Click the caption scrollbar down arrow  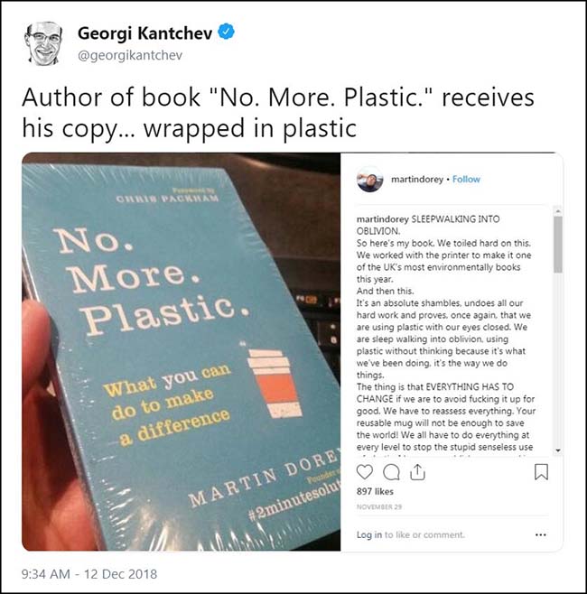coord(557,450)
